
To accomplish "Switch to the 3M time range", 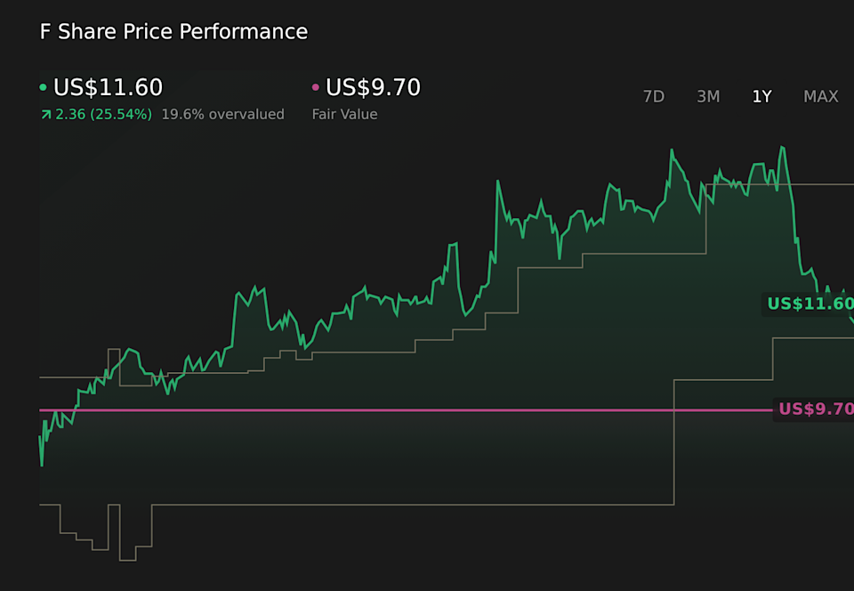I will pos(708,96).
